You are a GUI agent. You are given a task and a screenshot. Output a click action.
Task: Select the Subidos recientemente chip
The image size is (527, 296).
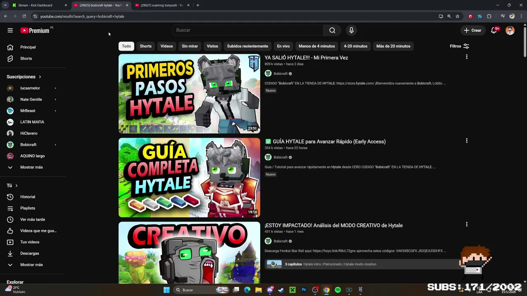247,46
